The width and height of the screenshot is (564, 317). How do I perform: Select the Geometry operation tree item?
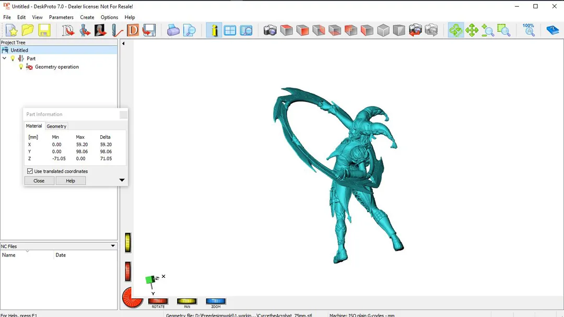tap(57, 67)
